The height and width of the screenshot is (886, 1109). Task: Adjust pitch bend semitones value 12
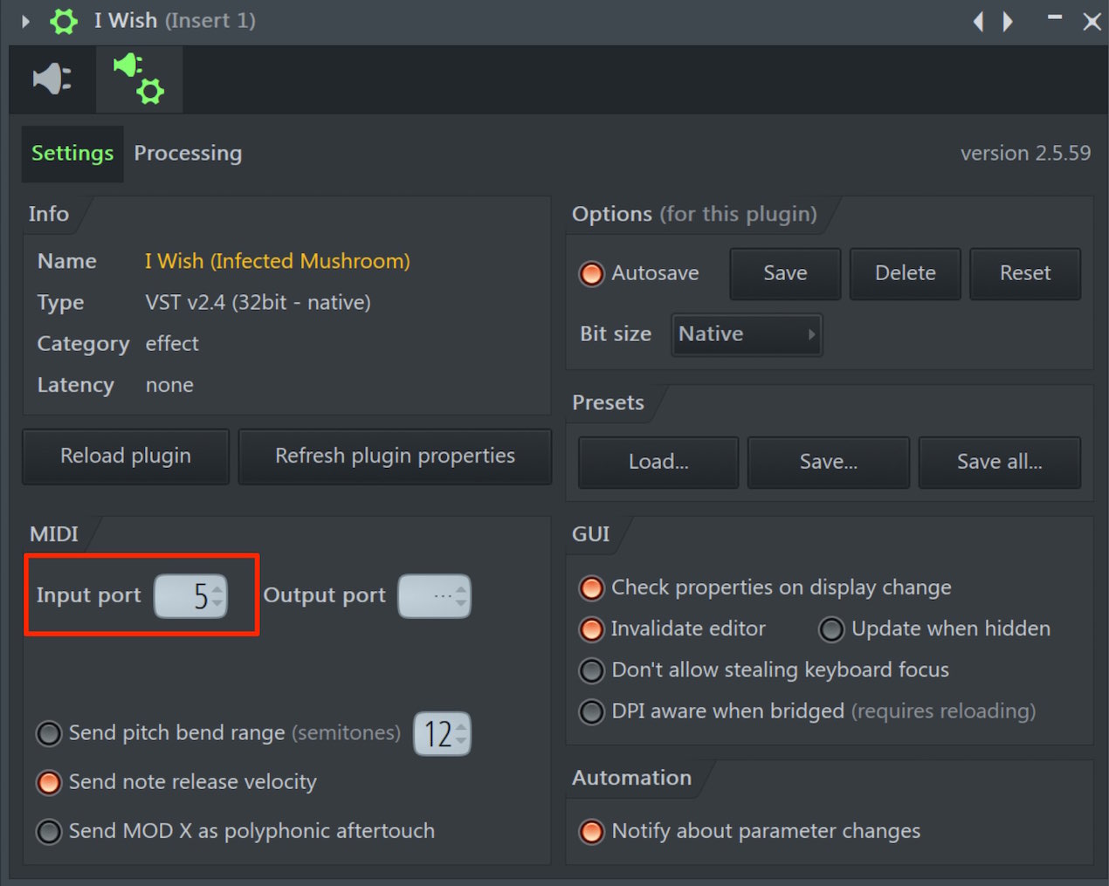(x=442, y=734)
